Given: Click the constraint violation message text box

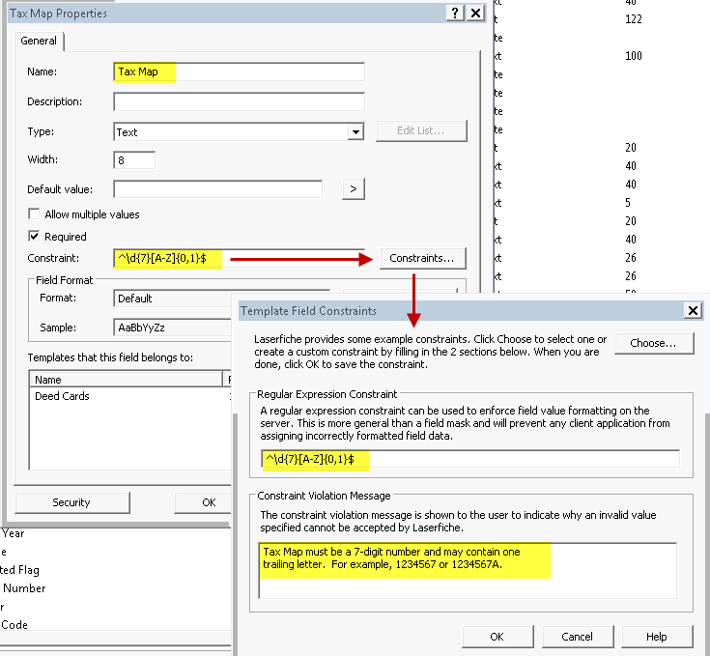Looking at the screenshot, I should click(468, 570).
